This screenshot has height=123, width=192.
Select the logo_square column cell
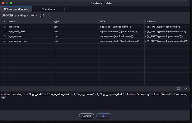pyautogui.click(x=30, y=36)
